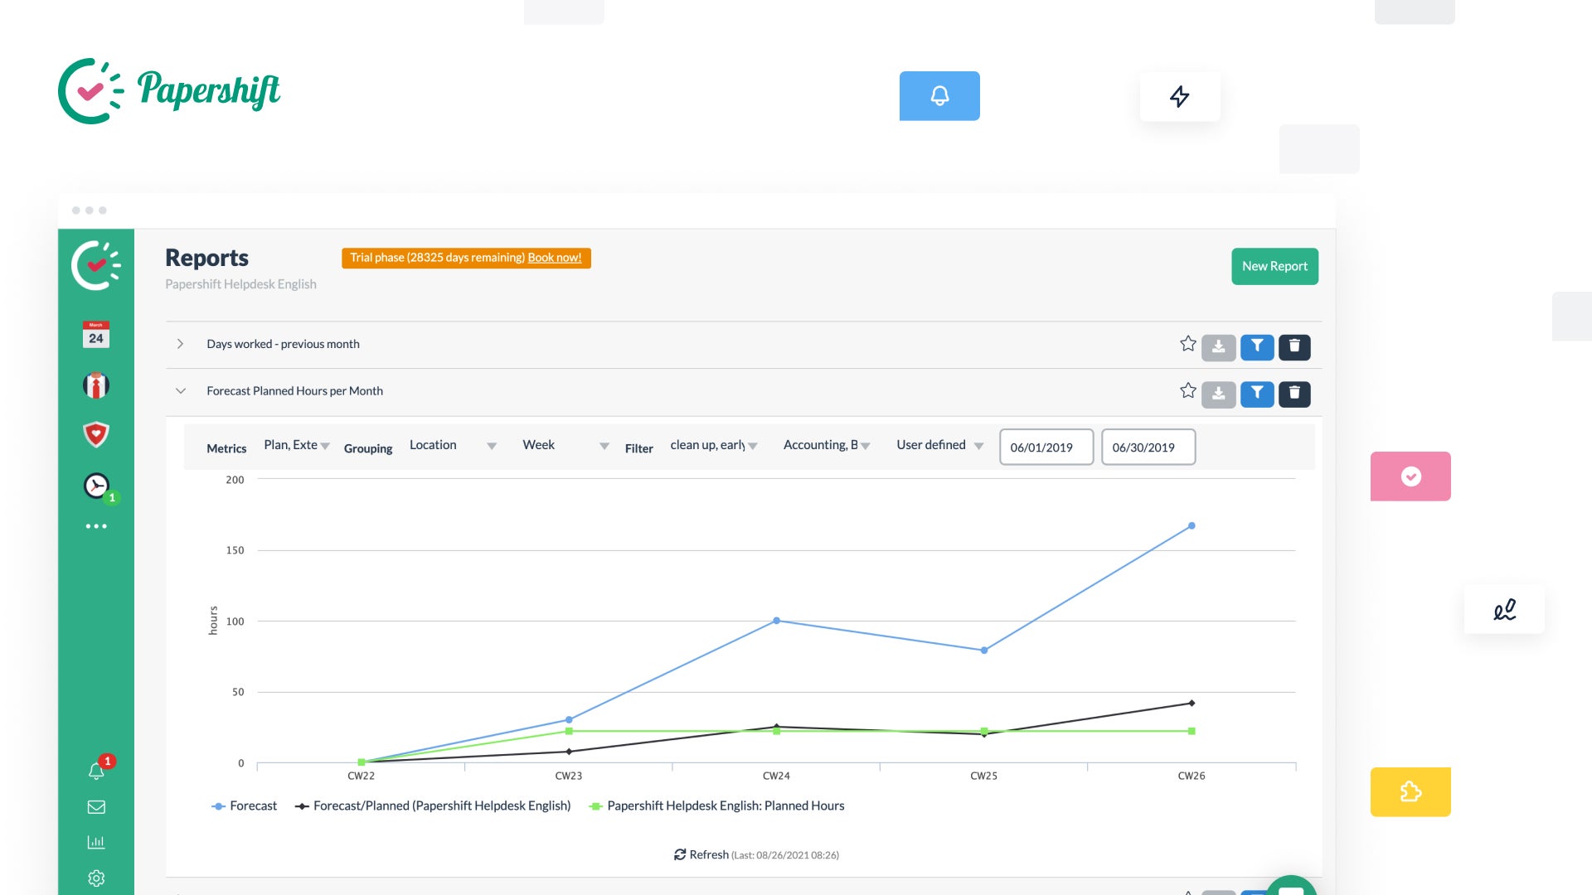The image size is (1592, 895).
Task: Delete the Days worked report via trash icon
Action: 1294,346
